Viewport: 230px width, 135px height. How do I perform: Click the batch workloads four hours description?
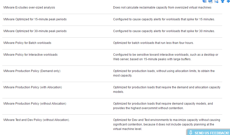coord(153,43)
